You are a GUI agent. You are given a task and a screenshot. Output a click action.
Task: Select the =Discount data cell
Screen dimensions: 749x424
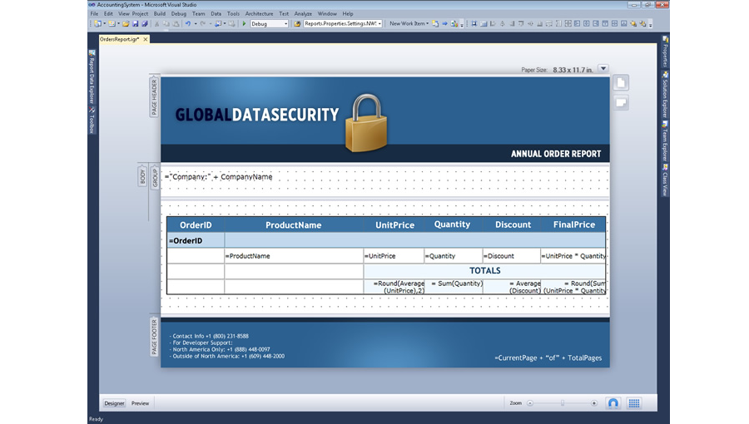pos(511,256)
